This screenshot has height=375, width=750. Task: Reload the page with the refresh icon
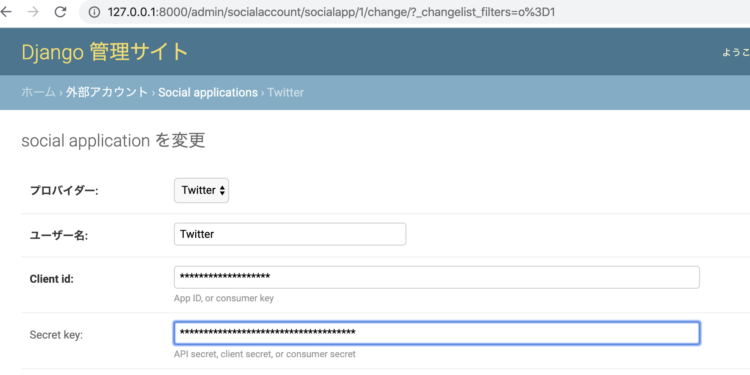[61, 12]
